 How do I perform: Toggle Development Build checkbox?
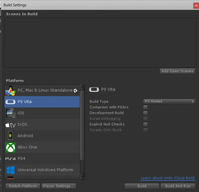coord(145,113)
